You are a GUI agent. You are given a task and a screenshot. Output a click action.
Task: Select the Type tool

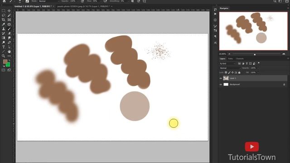click(x=3, y=47)
